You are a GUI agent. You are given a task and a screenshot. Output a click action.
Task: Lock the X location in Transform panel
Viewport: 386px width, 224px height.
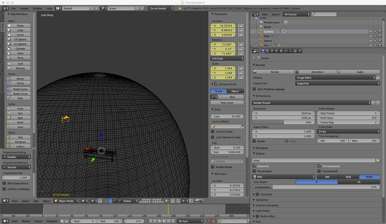pyautogui.click(x=241, y=26)
